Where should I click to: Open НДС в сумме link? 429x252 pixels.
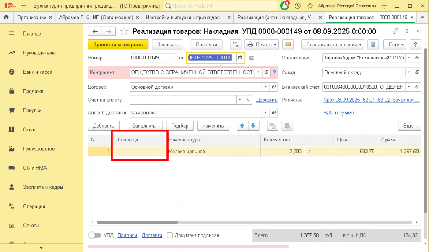point(338,113)
